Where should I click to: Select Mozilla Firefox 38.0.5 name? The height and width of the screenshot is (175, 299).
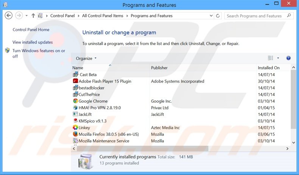click(x=109, y=134)
